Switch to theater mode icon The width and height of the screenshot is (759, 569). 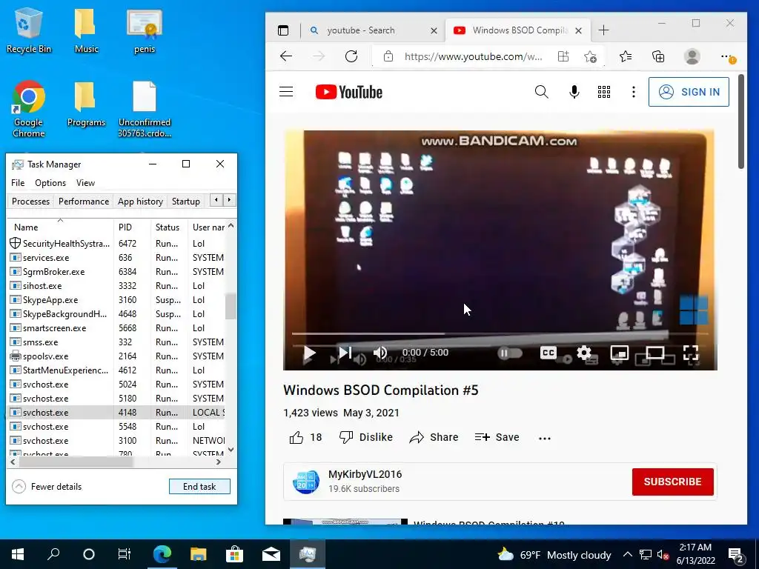(655, 353)
